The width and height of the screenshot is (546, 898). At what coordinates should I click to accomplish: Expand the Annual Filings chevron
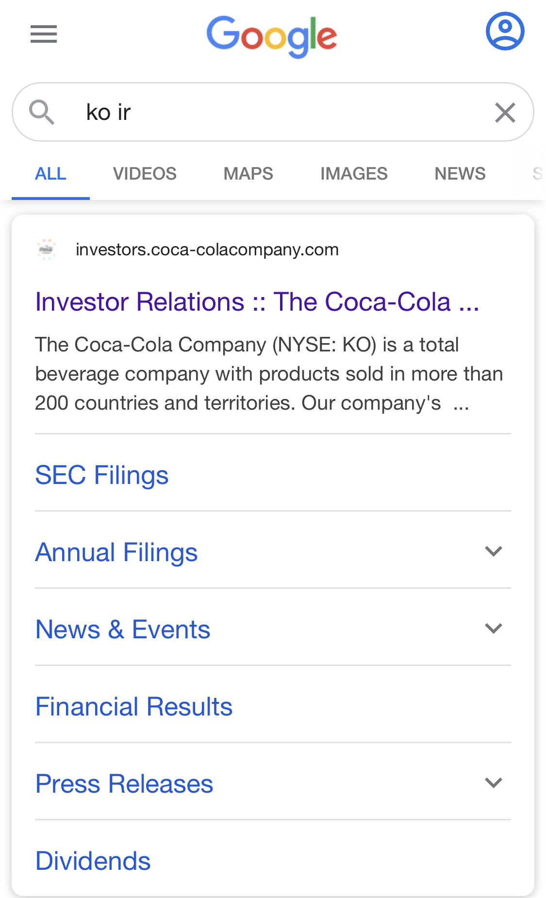point(494,551)
